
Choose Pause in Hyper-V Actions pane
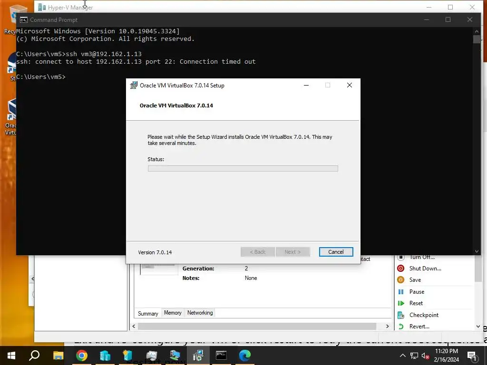[417, 292]
